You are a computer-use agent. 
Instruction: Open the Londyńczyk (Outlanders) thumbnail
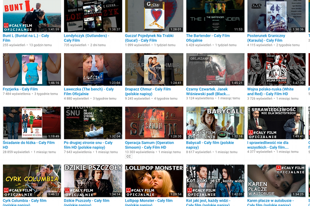click(x=93, y=16)
